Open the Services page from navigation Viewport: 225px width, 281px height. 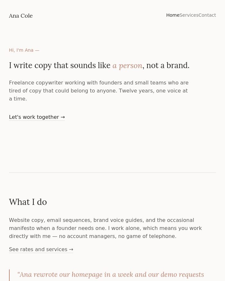(x=189, y=15)
